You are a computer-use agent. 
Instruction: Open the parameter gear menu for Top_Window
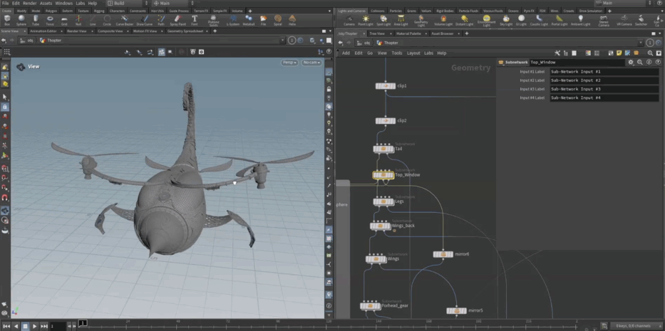tap(631, 62)
